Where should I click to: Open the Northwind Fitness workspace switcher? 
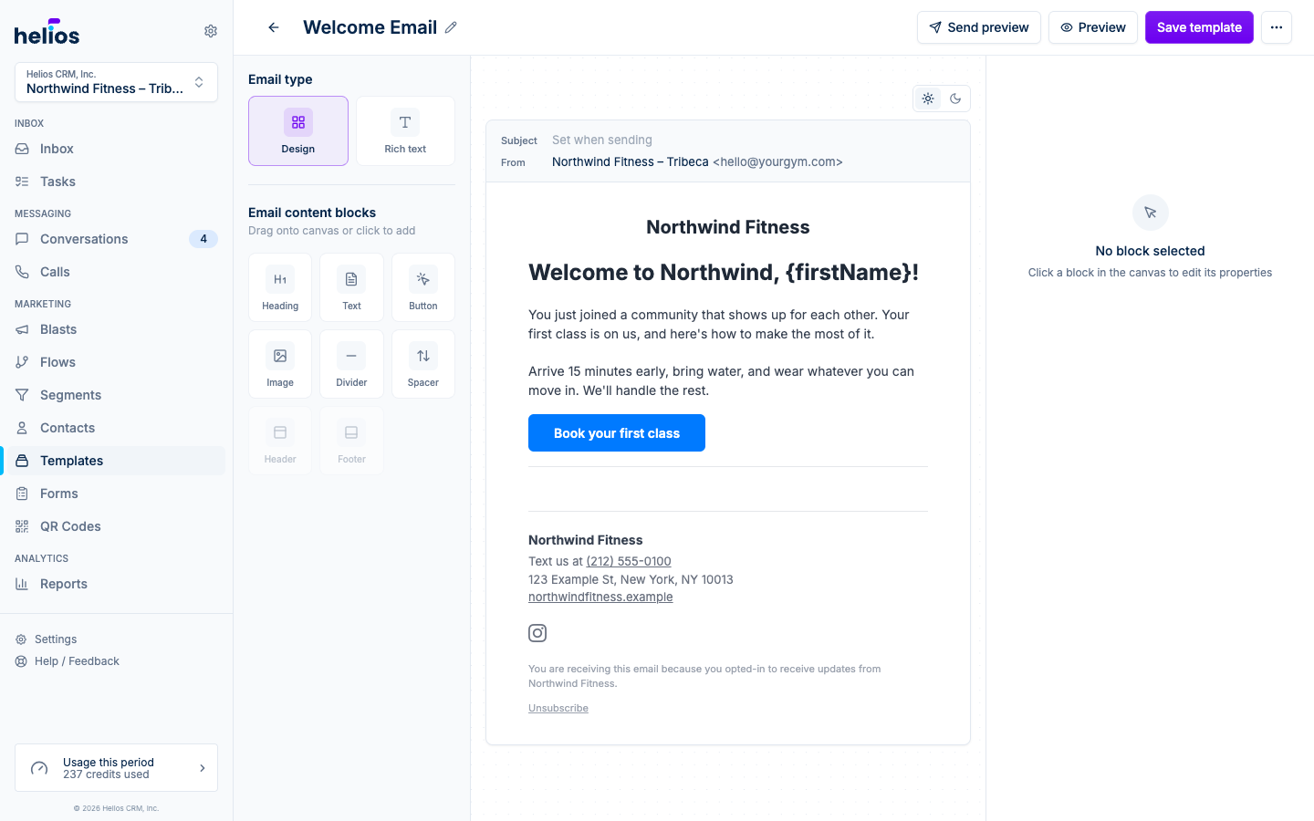(x=116, y=82)
